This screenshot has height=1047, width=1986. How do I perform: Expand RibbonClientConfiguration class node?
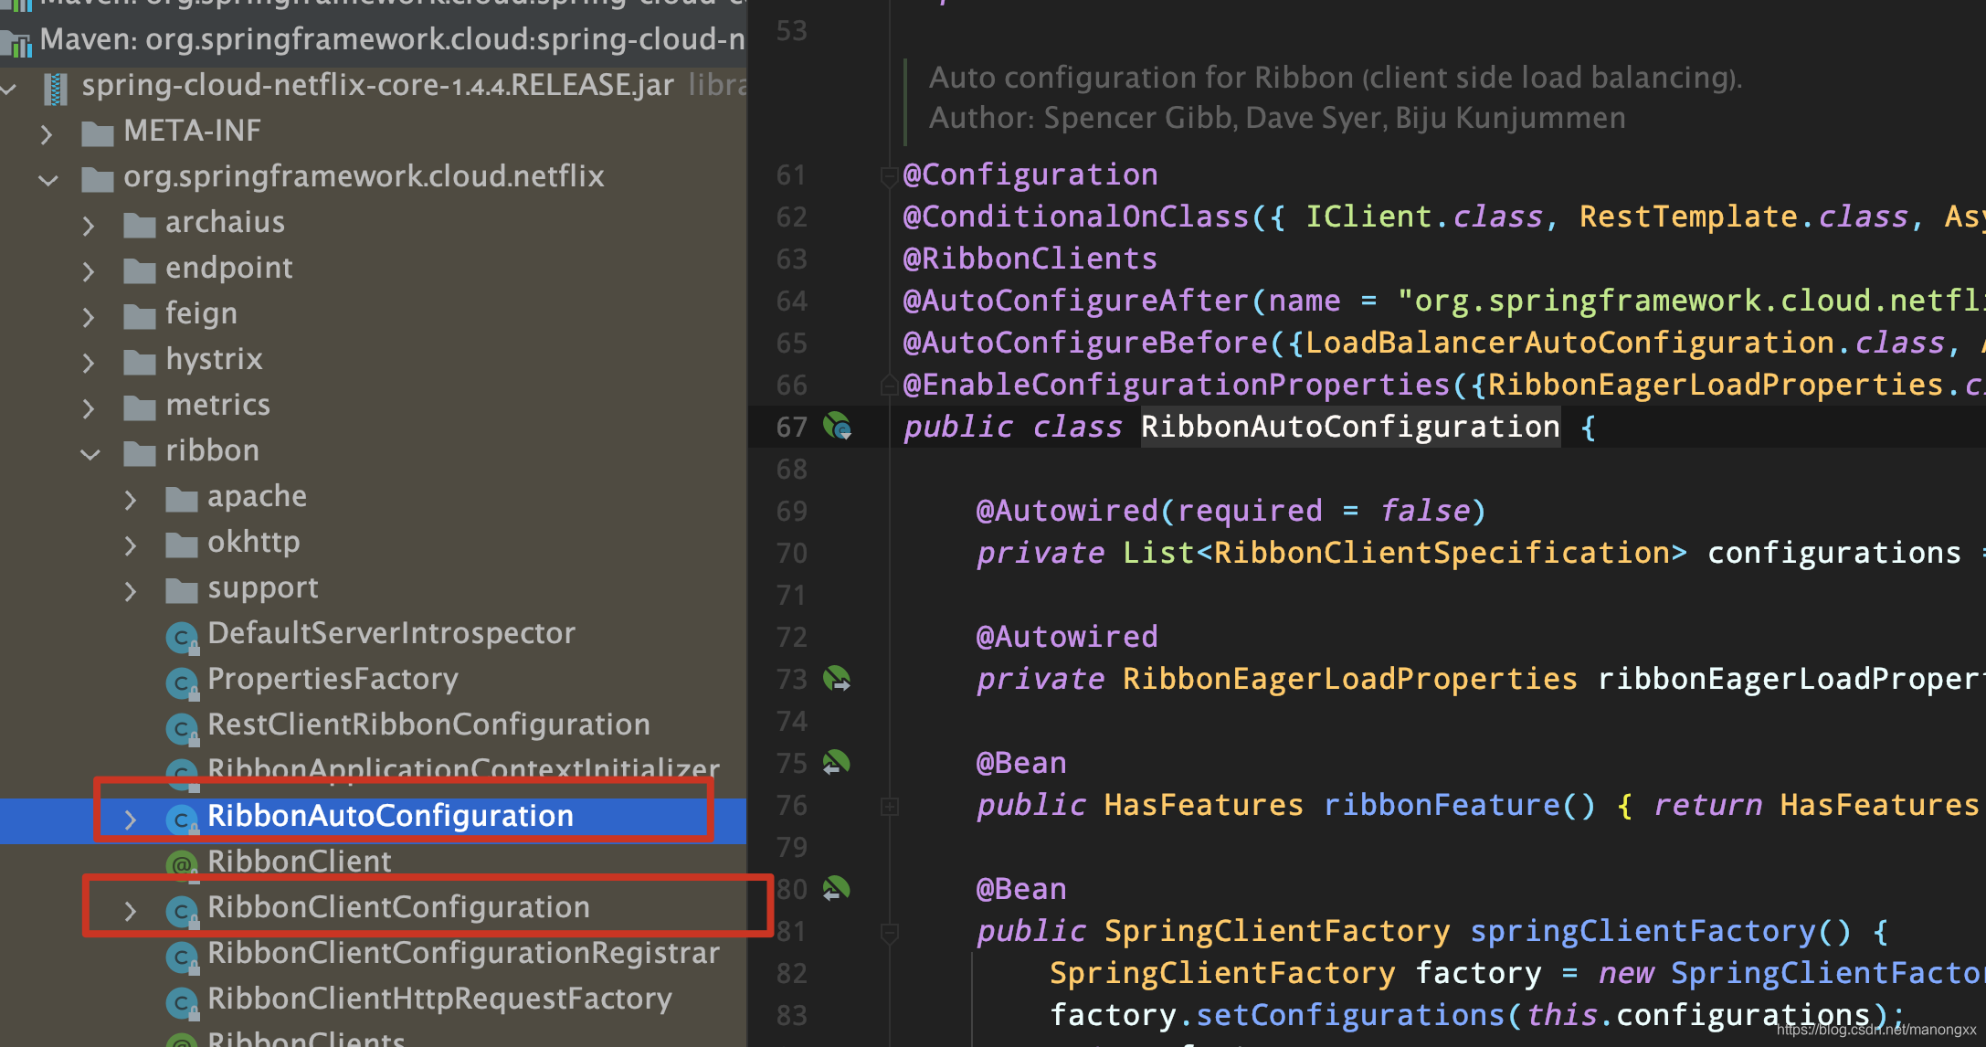(x=131, y=910)
